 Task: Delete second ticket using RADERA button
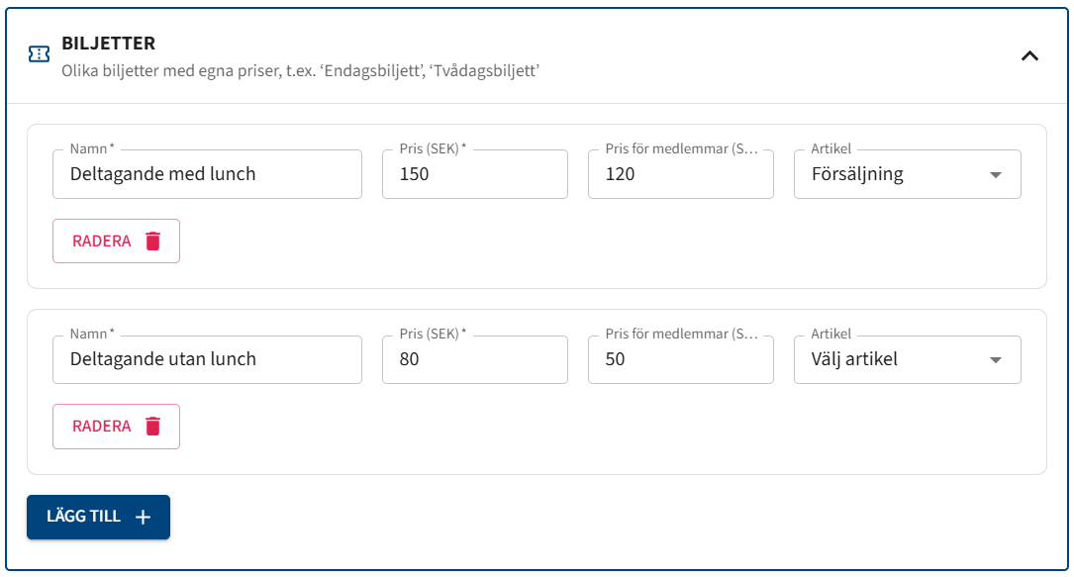pyautogui.click(x=117, y=427)
